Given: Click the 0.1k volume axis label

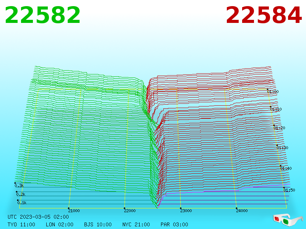Looking at the screenshot, I should click(22, 203).
